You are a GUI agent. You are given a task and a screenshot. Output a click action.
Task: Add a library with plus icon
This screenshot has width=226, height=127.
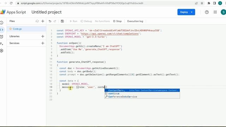coord(43,36)
